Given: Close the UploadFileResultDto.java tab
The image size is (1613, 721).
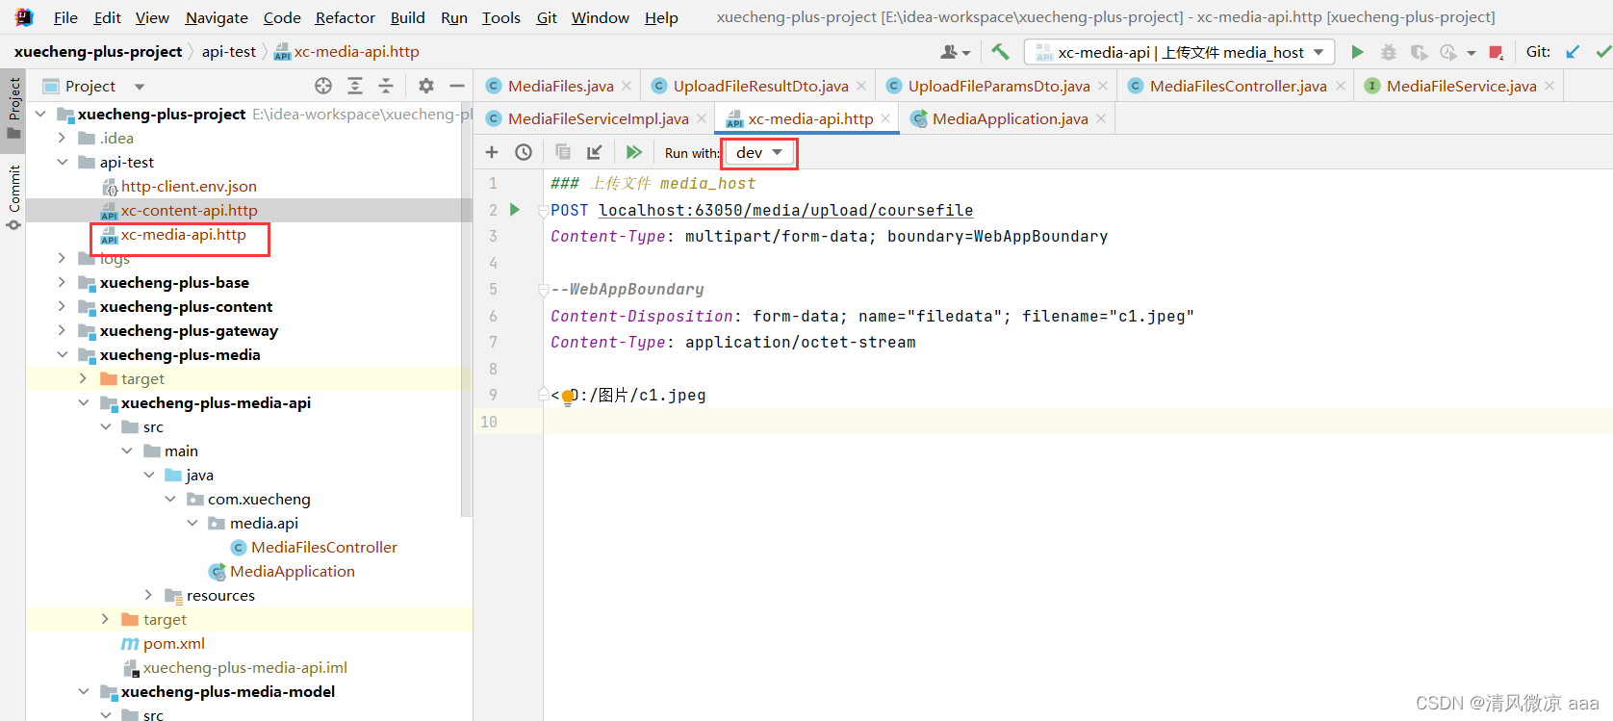Looking at the screenshot, I should coord(861,86).
